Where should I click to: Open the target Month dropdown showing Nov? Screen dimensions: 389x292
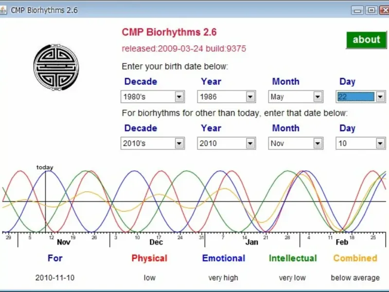(296, 143)
